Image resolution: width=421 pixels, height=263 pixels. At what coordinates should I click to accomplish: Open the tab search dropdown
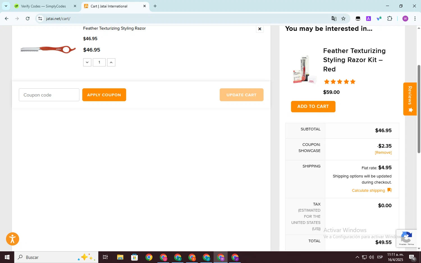[x=6, y=6]
